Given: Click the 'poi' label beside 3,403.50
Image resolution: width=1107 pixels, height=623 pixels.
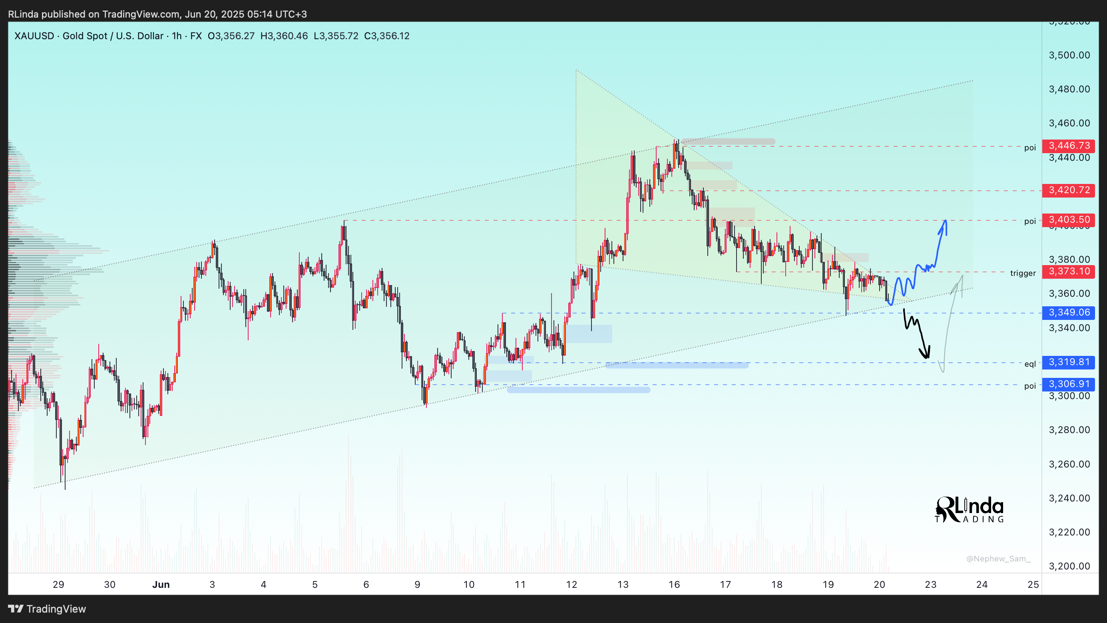Looking at the screenshot, I should [x=1029, y=222].
